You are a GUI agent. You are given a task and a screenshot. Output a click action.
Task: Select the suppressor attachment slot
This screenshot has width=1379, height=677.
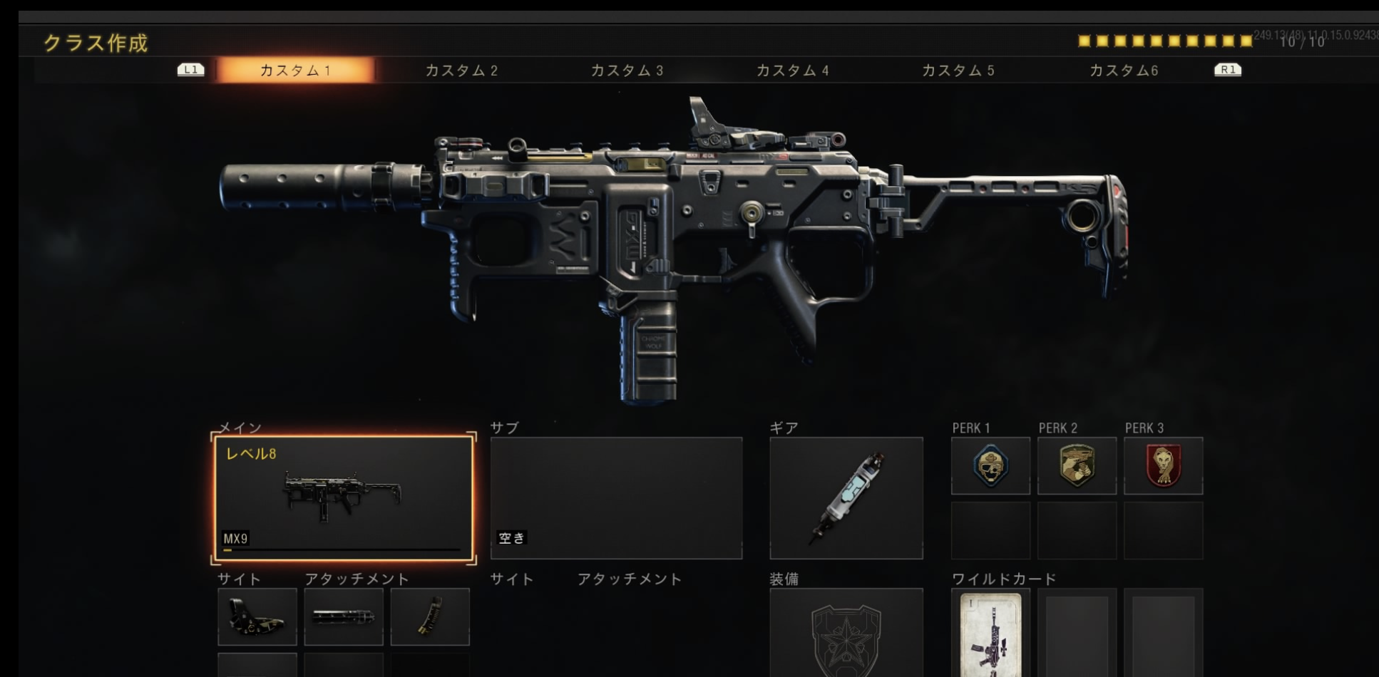[344, 616]
